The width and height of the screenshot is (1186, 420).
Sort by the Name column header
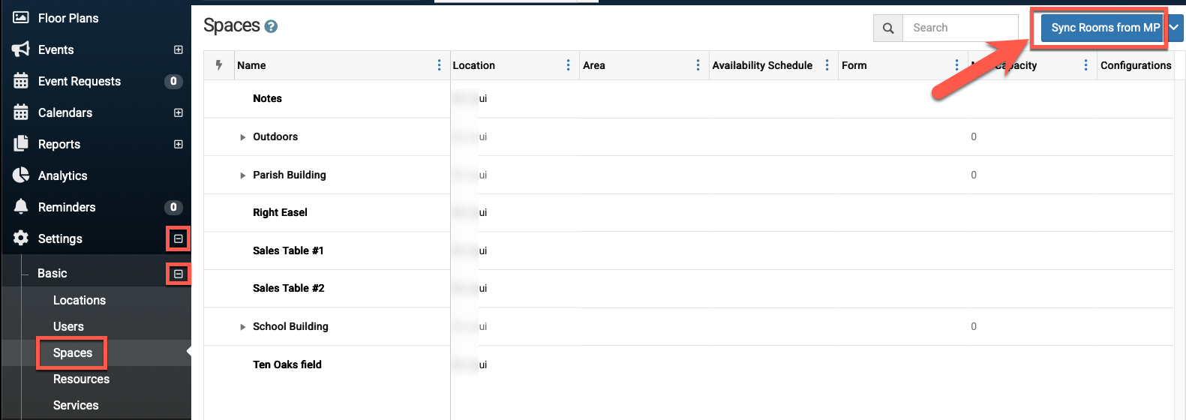251,65
